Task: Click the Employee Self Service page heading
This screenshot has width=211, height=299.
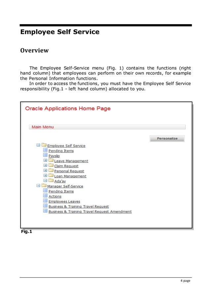Action: click(60, 32)
